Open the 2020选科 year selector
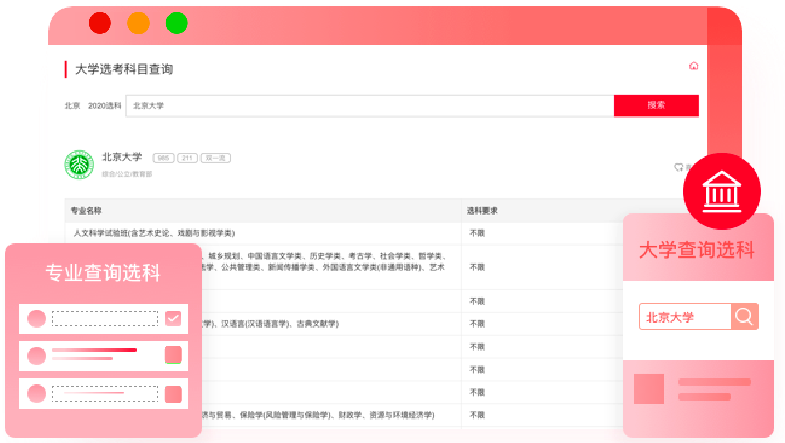 click(104, 106)
